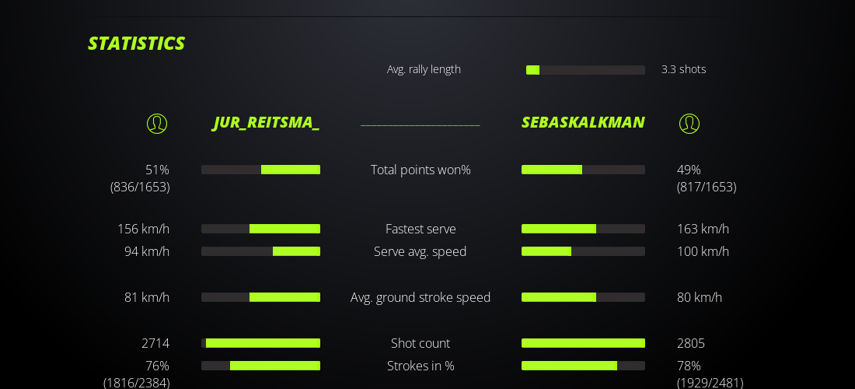Click SEBASKALKMAN's Fastest serve bar
Viewport: 855px width, 389px height.
(x=583, y=229)
